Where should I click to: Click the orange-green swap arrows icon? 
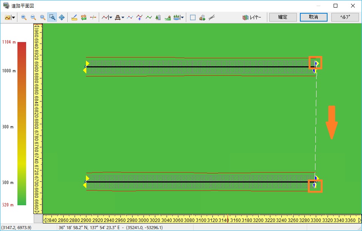pyautogui.click(x=84, y=17)
